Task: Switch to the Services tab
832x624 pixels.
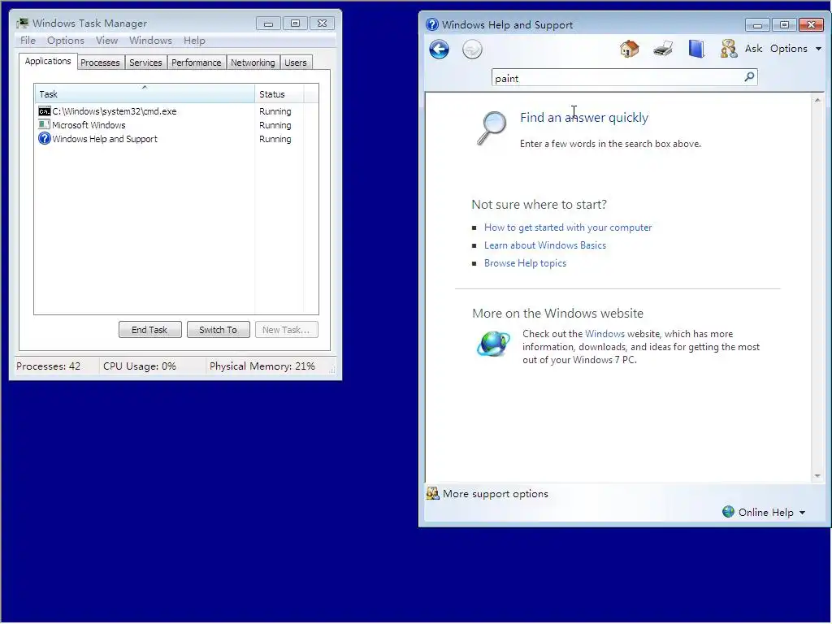Action: point(146,63)
